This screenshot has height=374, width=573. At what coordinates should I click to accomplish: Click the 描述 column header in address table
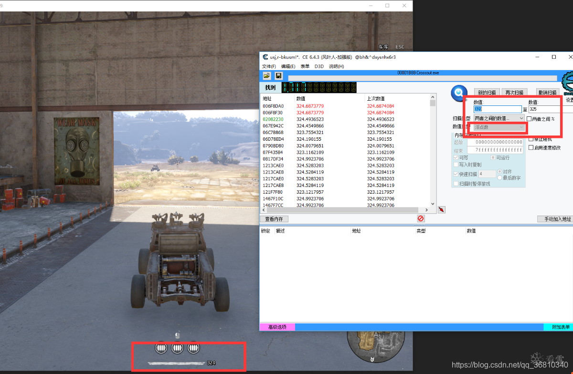point(280,231)
